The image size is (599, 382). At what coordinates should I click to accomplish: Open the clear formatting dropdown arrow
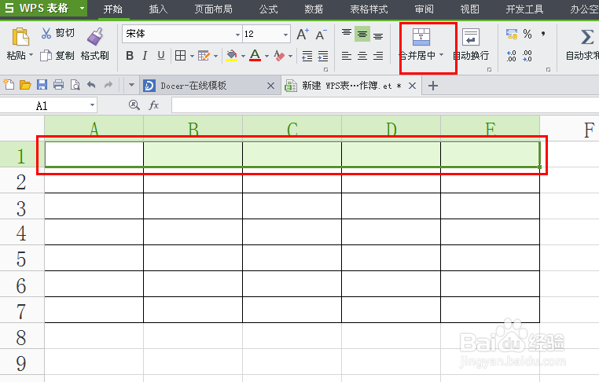tap(290, 56)
